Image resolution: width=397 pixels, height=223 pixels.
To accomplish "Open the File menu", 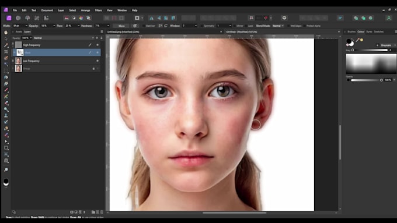I will click(15, 10).
